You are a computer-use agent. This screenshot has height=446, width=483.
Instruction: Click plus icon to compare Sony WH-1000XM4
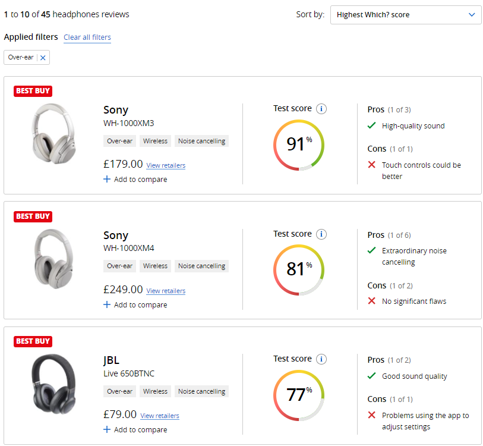pyautogui.click(x=107, y=304)
